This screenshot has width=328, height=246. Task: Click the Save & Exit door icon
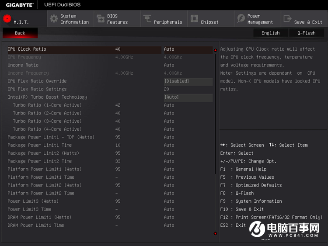287,19
